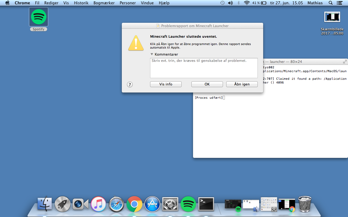Switch to Google Chrome in the Dock
Image resolution: width=348 pixels, height=217 pixels.
coord(134,204)
